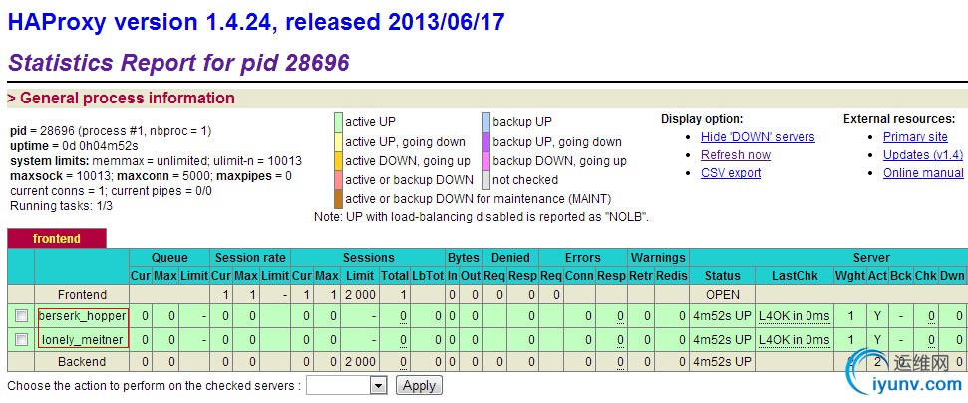Click 4m52s UP status of Backend row
This screenshot has height=403, width=968.
723,362
